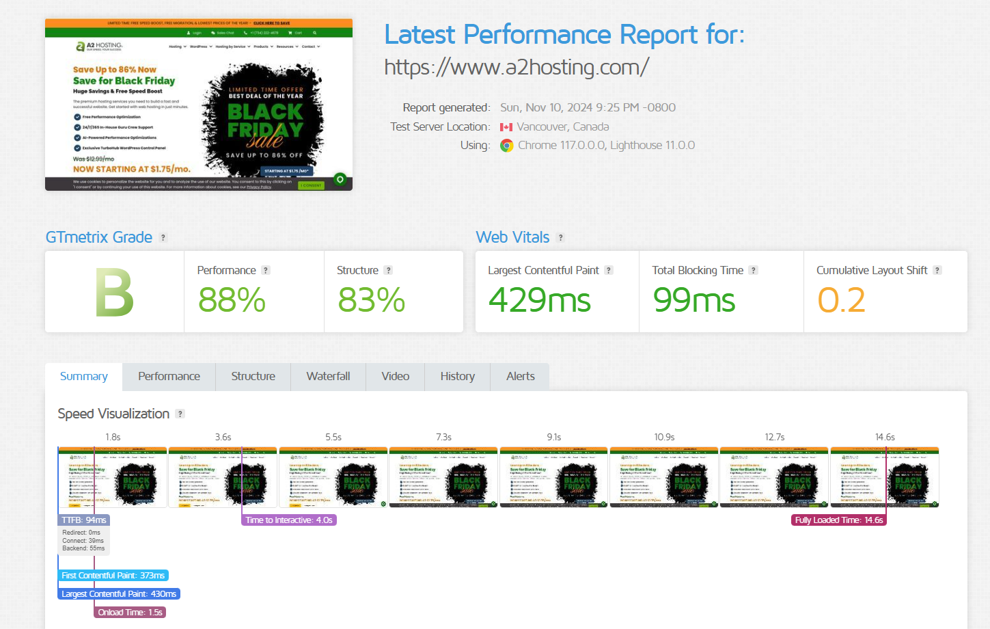Click the Canada flag icon
This screenshot has height=629, width=990.
(506, 127)
